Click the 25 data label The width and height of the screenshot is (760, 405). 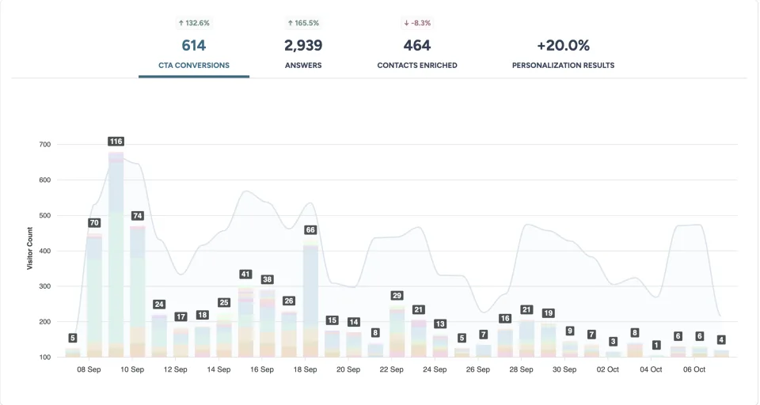click(224, 302)
